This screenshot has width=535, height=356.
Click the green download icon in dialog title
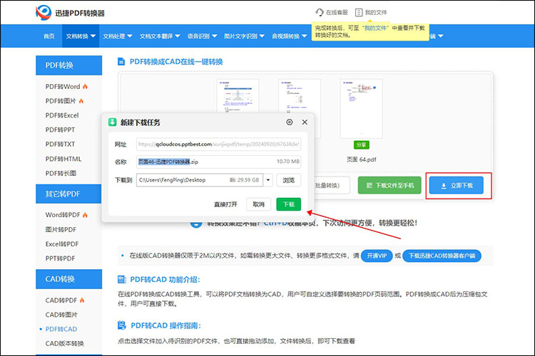pyautogui.click(x=112, y=122)
